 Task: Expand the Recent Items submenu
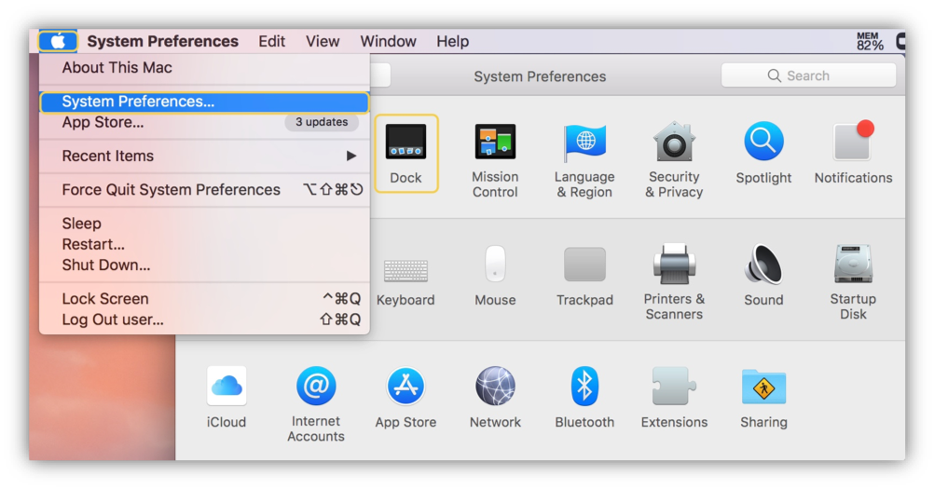205,156
